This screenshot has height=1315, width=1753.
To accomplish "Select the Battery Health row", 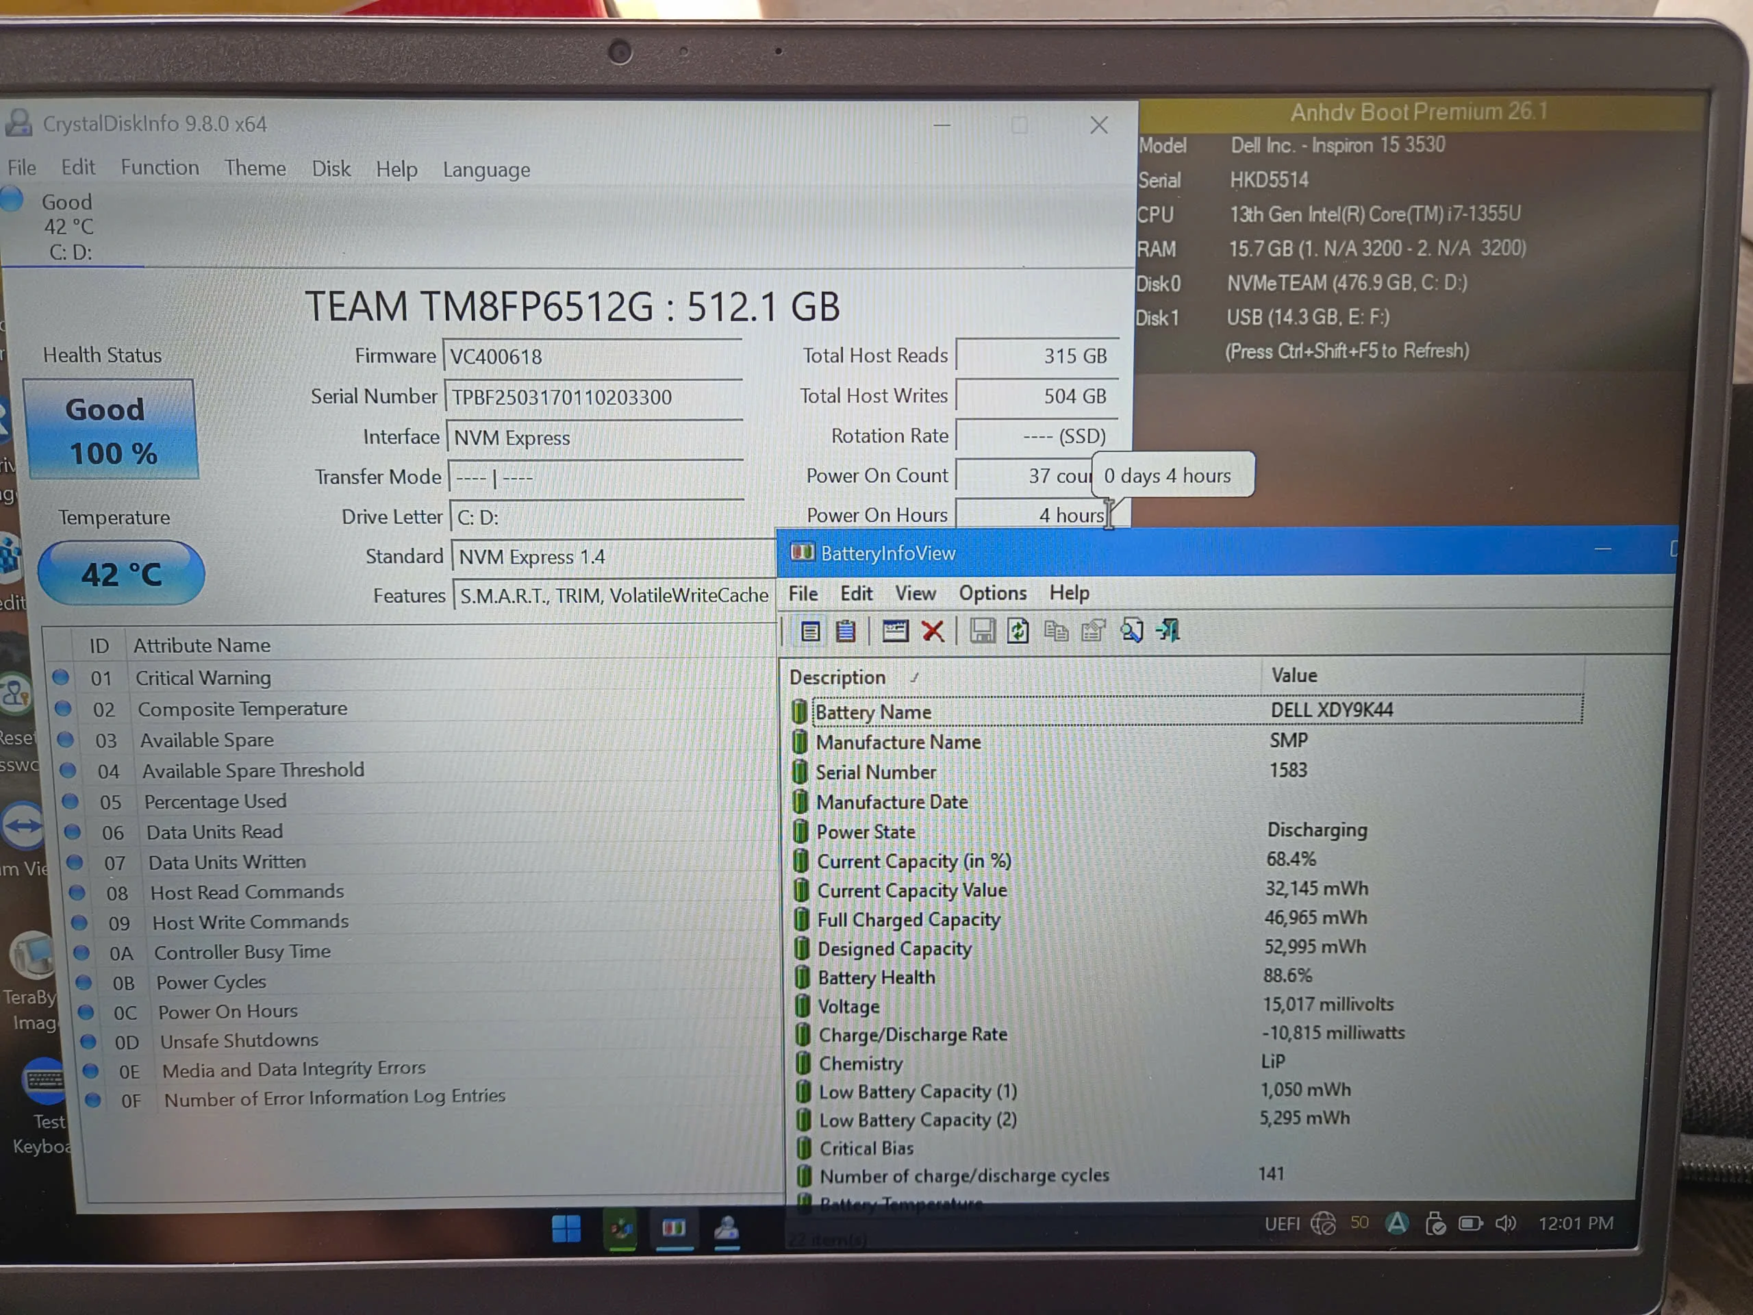I will click(1185, 977).
